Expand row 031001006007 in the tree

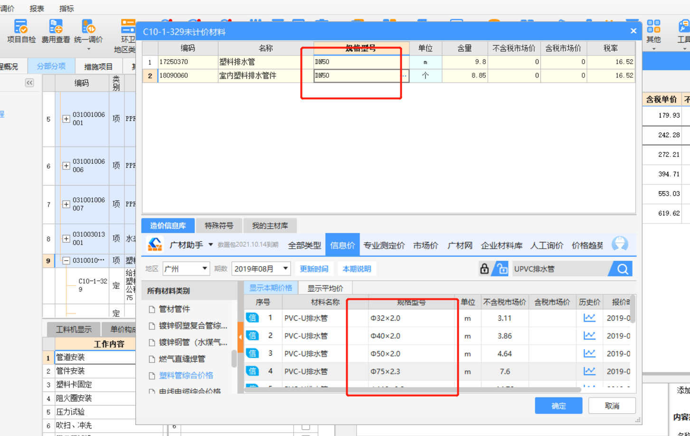point(66,204)
